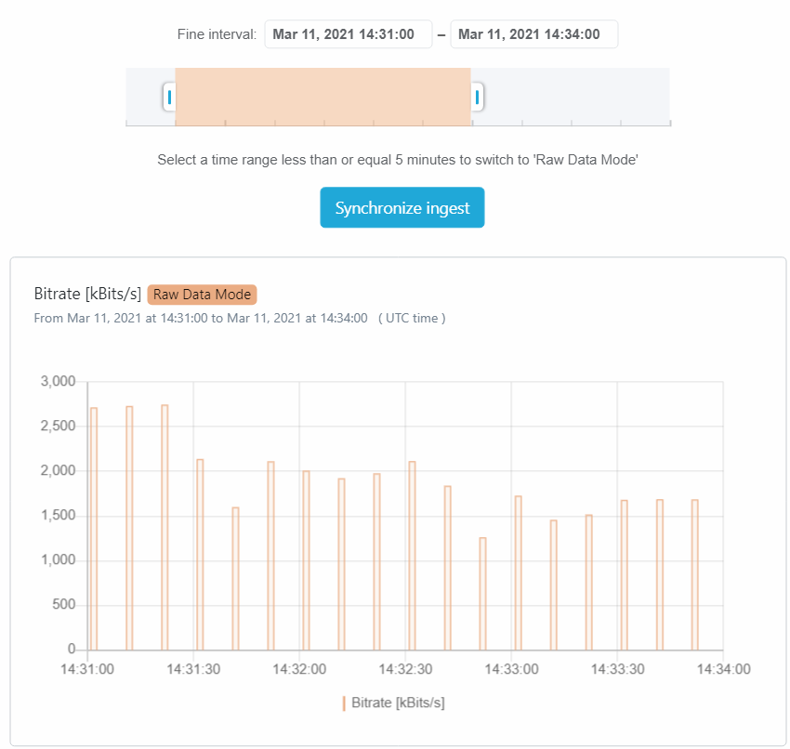This screenshot has height=749, width=790.
Task: Grab the left range slider handle
Action: pos(169,97)
